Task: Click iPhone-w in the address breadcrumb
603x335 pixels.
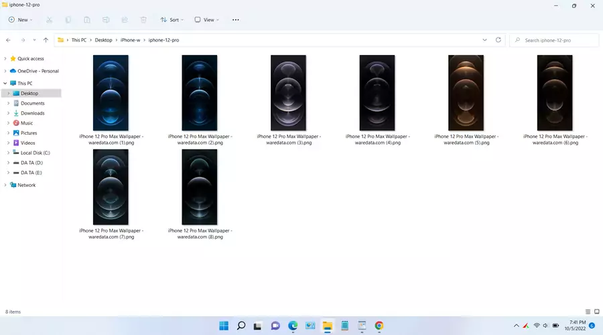Action: [131, 40]
